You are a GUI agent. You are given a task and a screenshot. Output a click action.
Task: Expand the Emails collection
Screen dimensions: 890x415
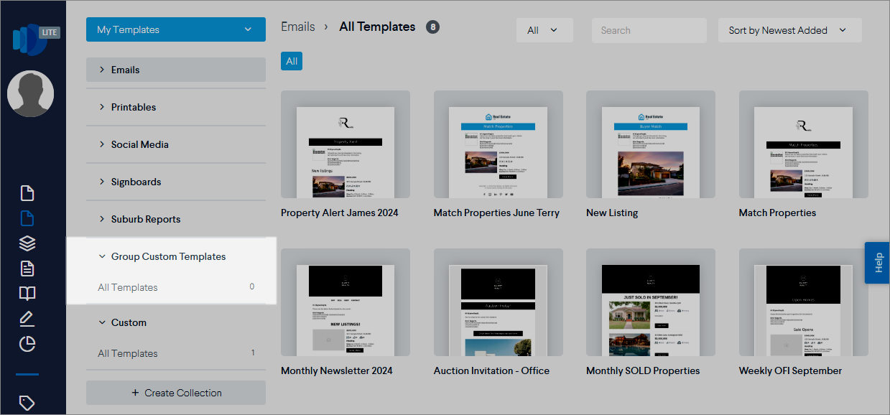pos(176,70)
